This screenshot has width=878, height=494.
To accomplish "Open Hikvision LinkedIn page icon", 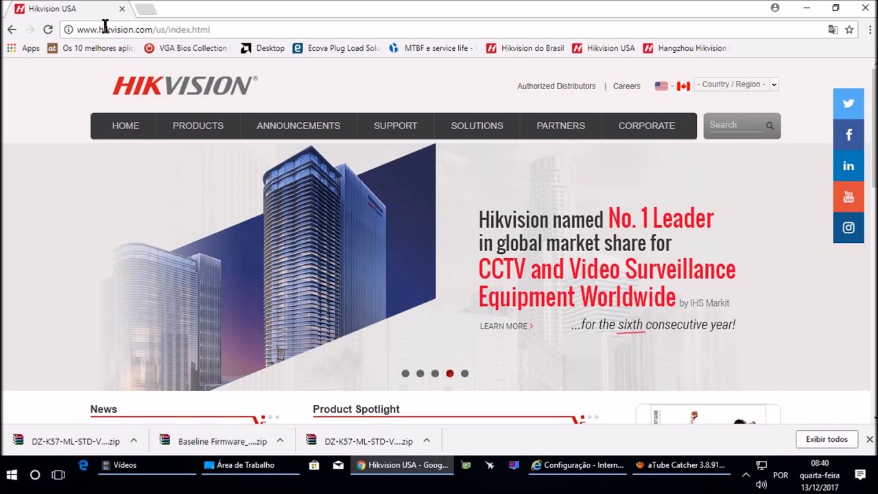I will point(849,166).
